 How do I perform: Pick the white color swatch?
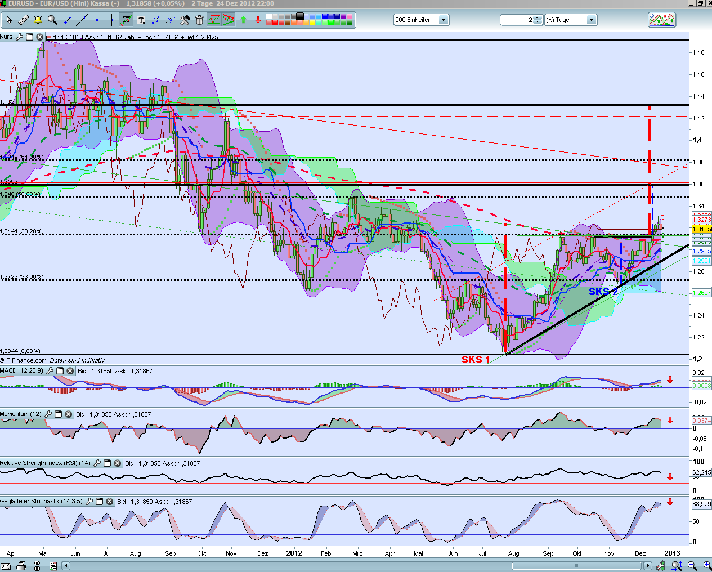point(269,16)
